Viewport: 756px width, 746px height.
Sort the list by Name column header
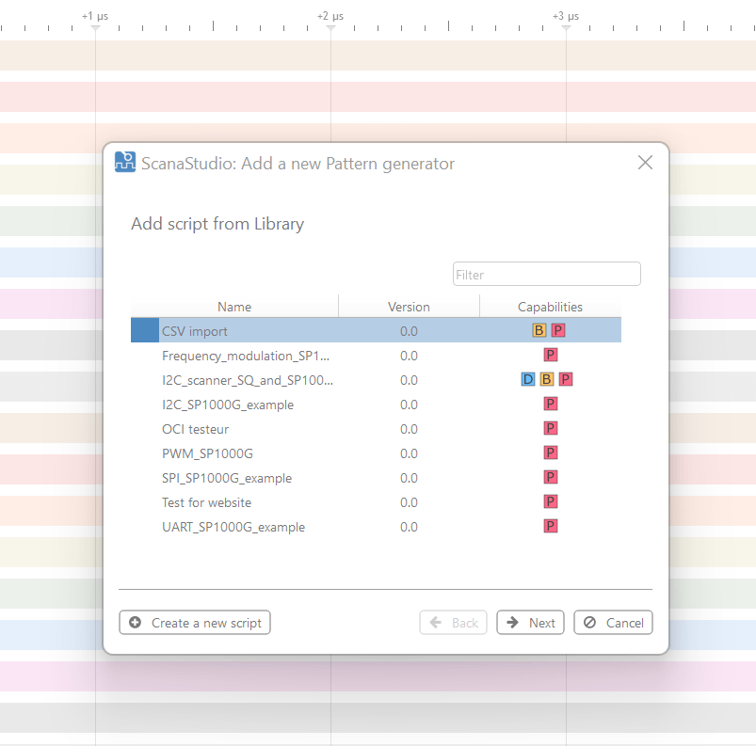[x=234, y=307]
